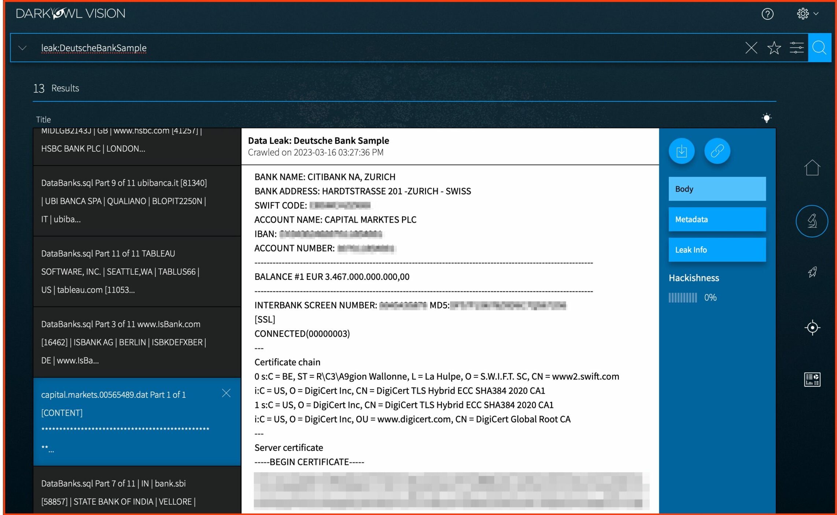Run search with magnifying glass button
Screen dimensions: 837x515
point(819,48)
